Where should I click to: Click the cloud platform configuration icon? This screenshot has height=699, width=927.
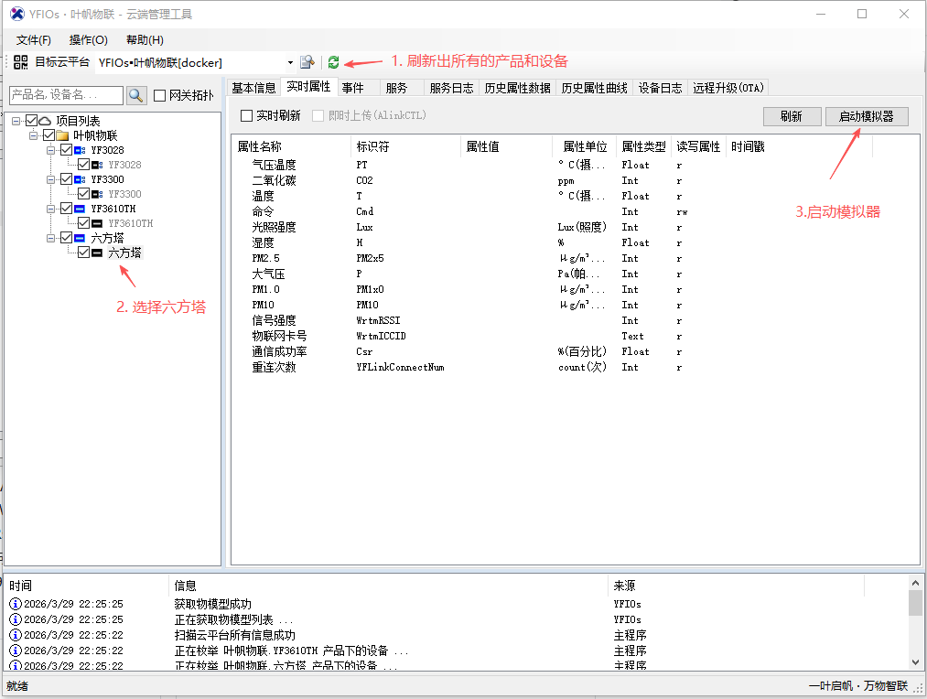point(307,61)
